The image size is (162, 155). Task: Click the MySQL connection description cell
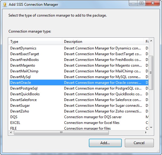tap(102, 77)
